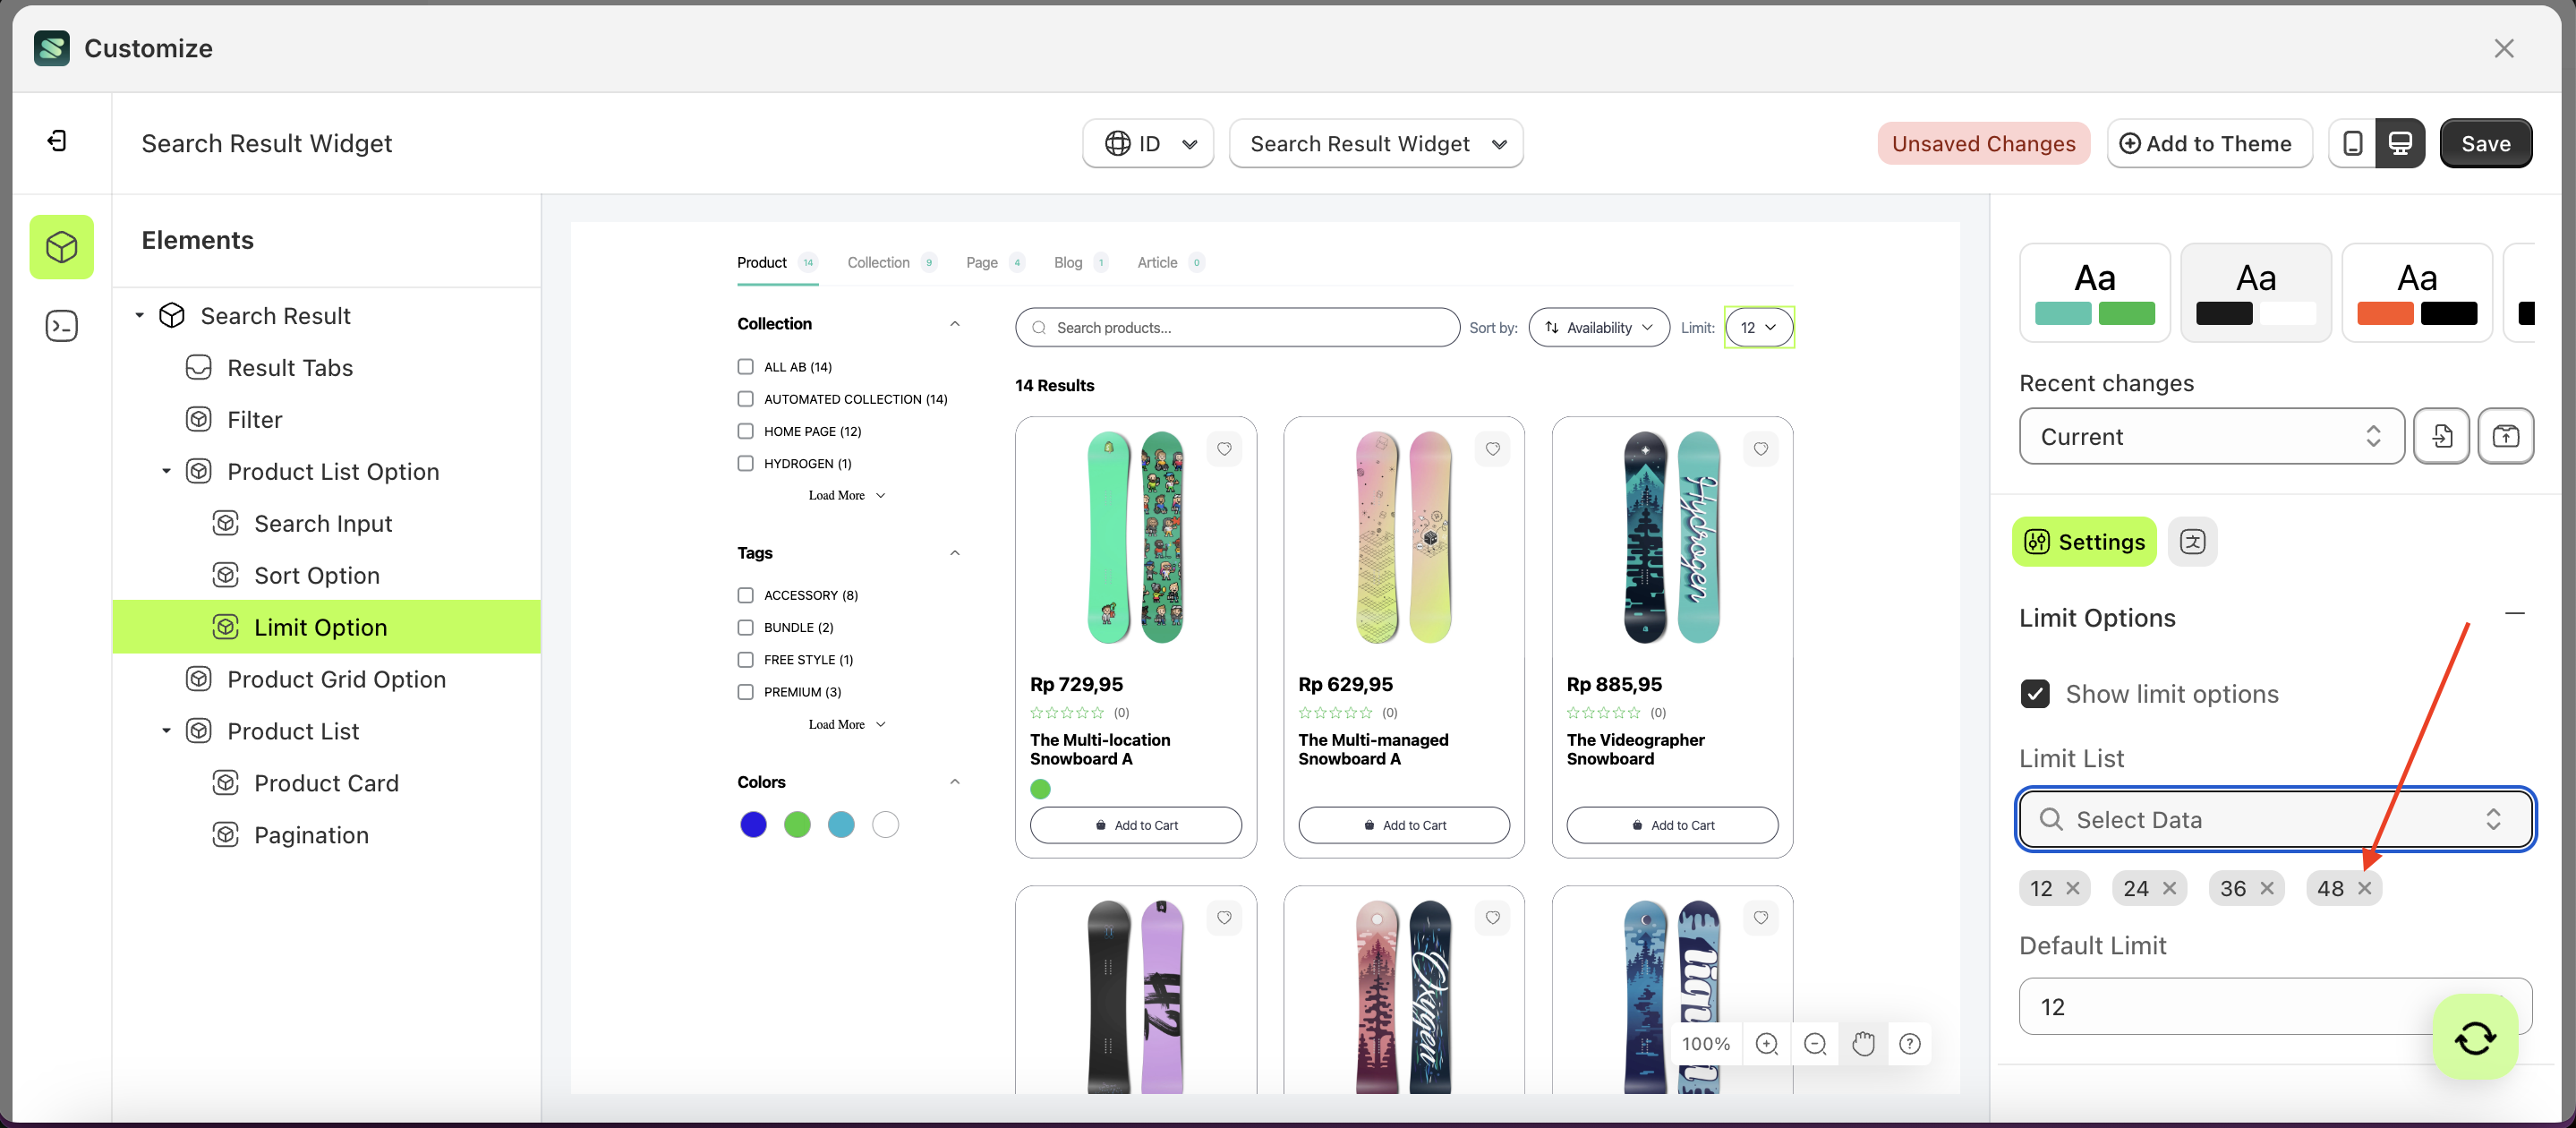This screenshot has width=2576, height=1128.
Task: Switch to the Collection tab
Action: [x=878, y=262]
